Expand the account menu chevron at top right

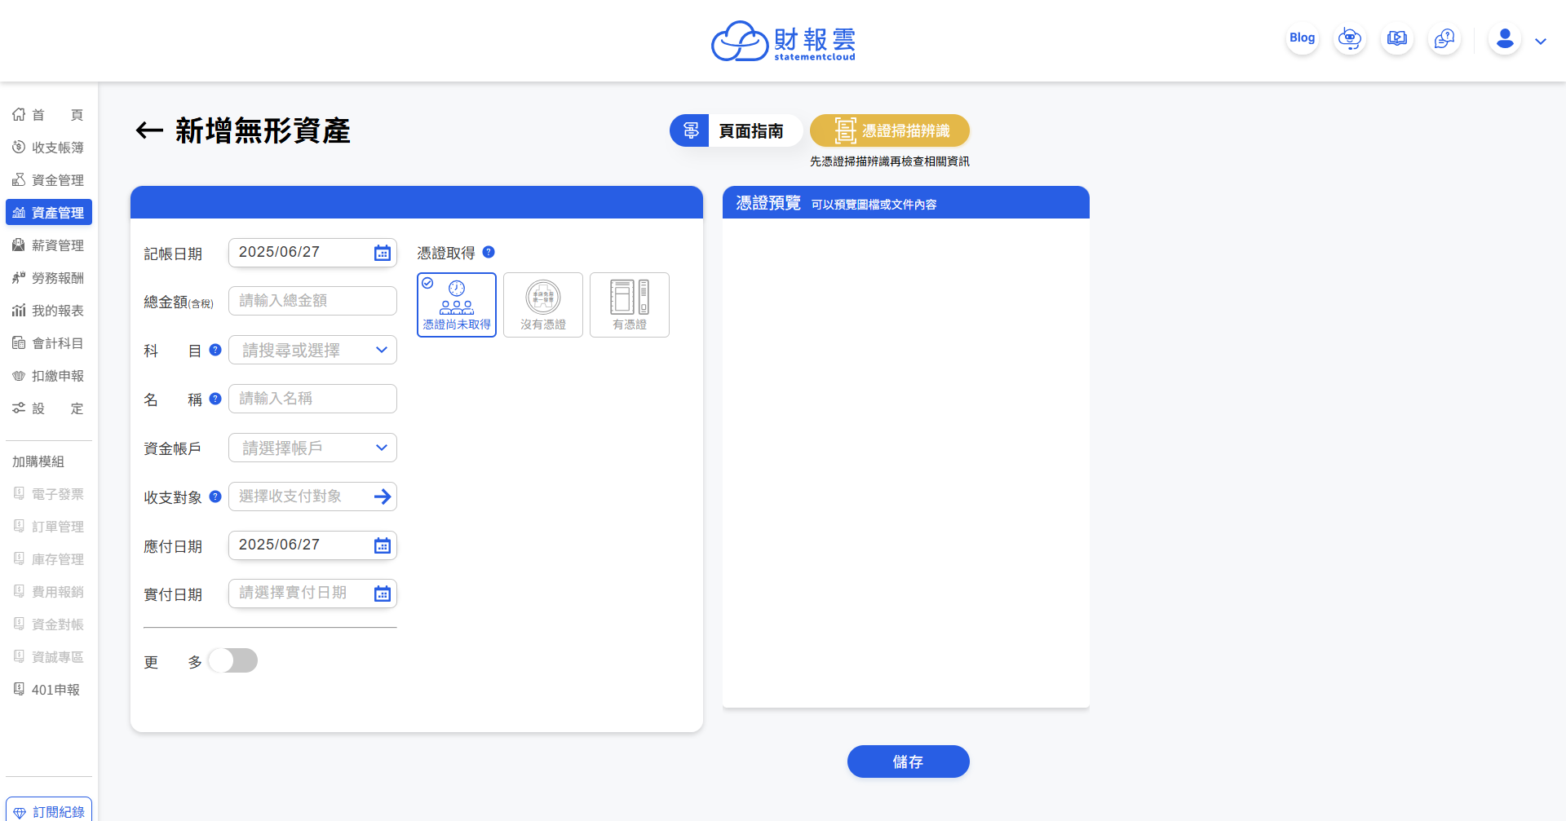[x=1541, y=42]
